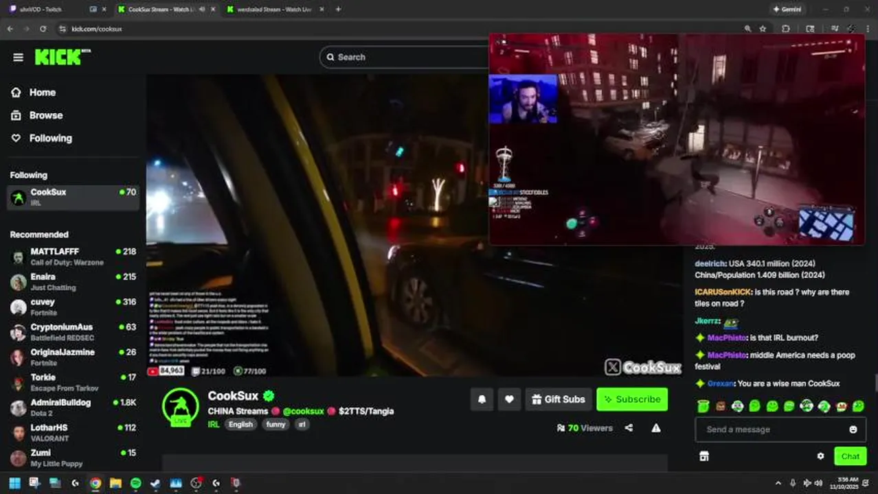Open CookSux channel in the Following list
This screenshot has width=878, height=494.
click(73, 197)
